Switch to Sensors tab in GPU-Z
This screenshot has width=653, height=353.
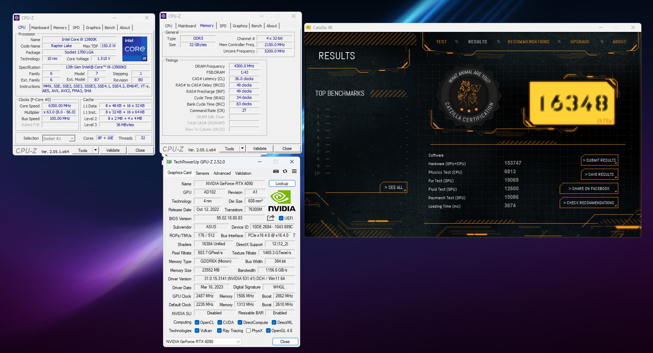pos(202,173)
